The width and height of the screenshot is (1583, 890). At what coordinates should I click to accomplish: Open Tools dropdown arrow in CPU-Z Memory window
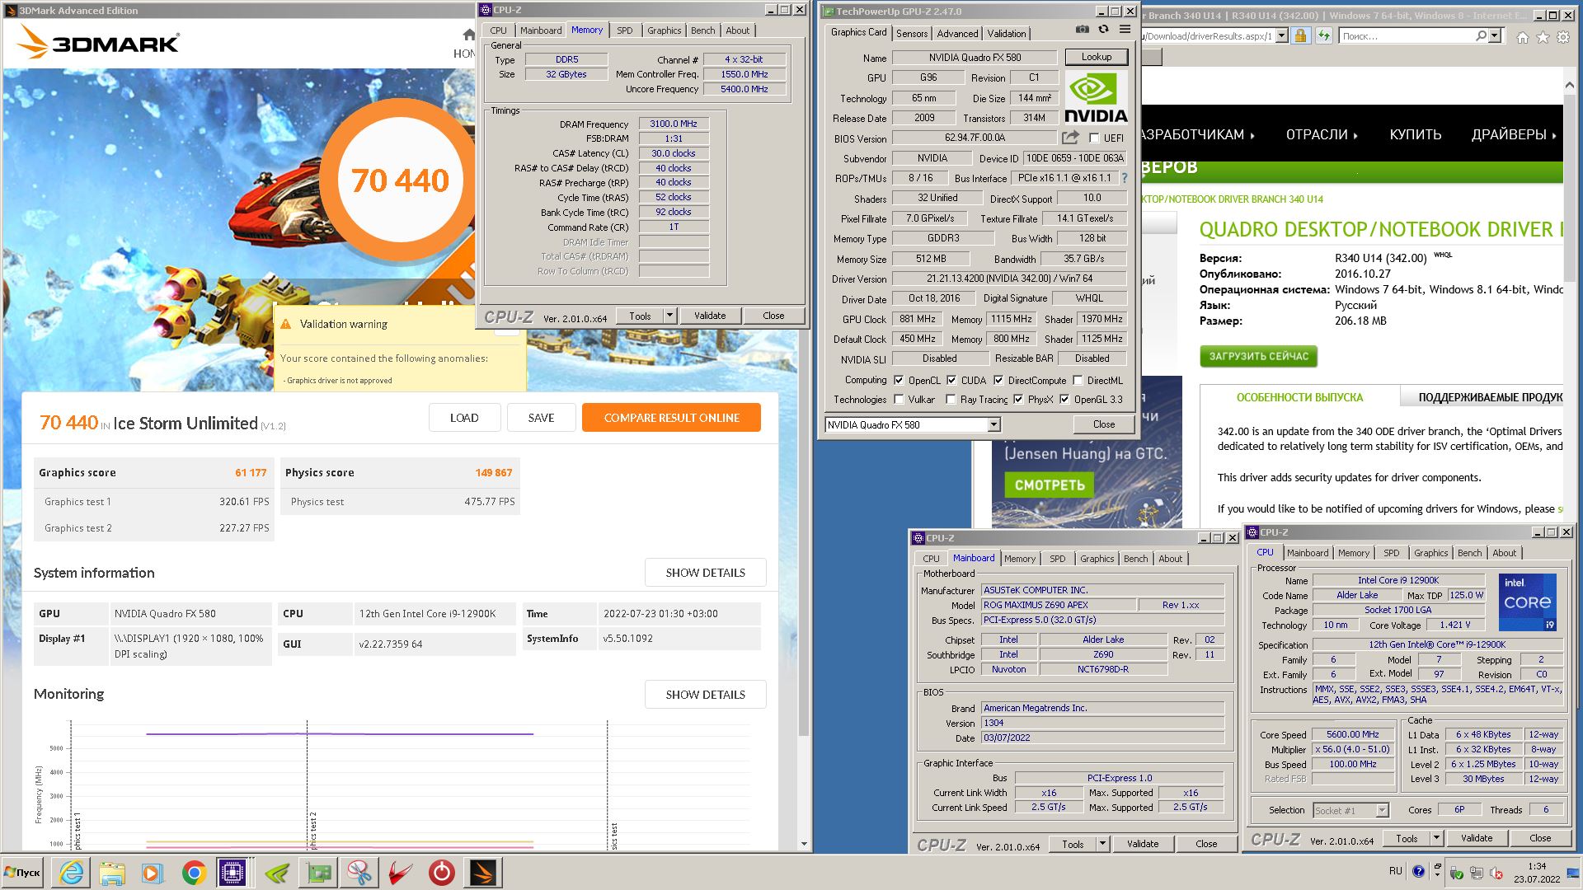(669, 316)
